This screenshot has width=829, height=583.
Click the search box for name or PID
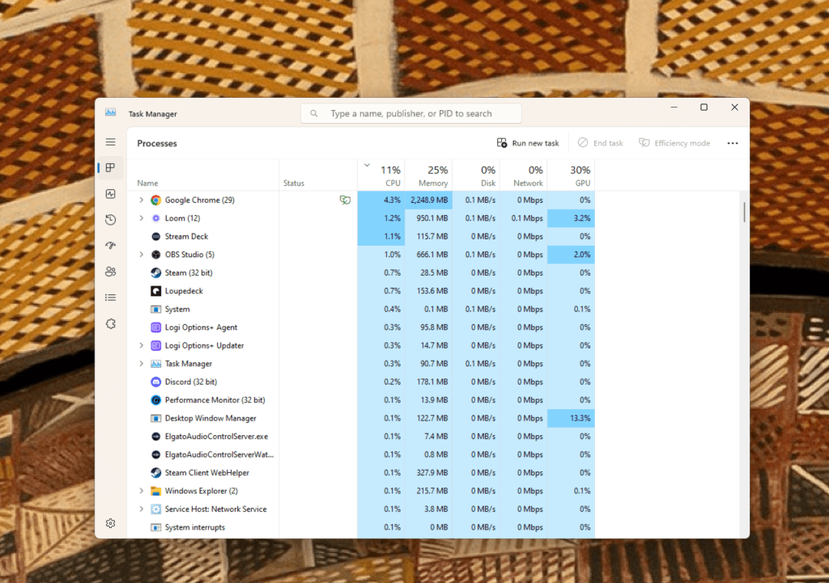click(410, 113)
